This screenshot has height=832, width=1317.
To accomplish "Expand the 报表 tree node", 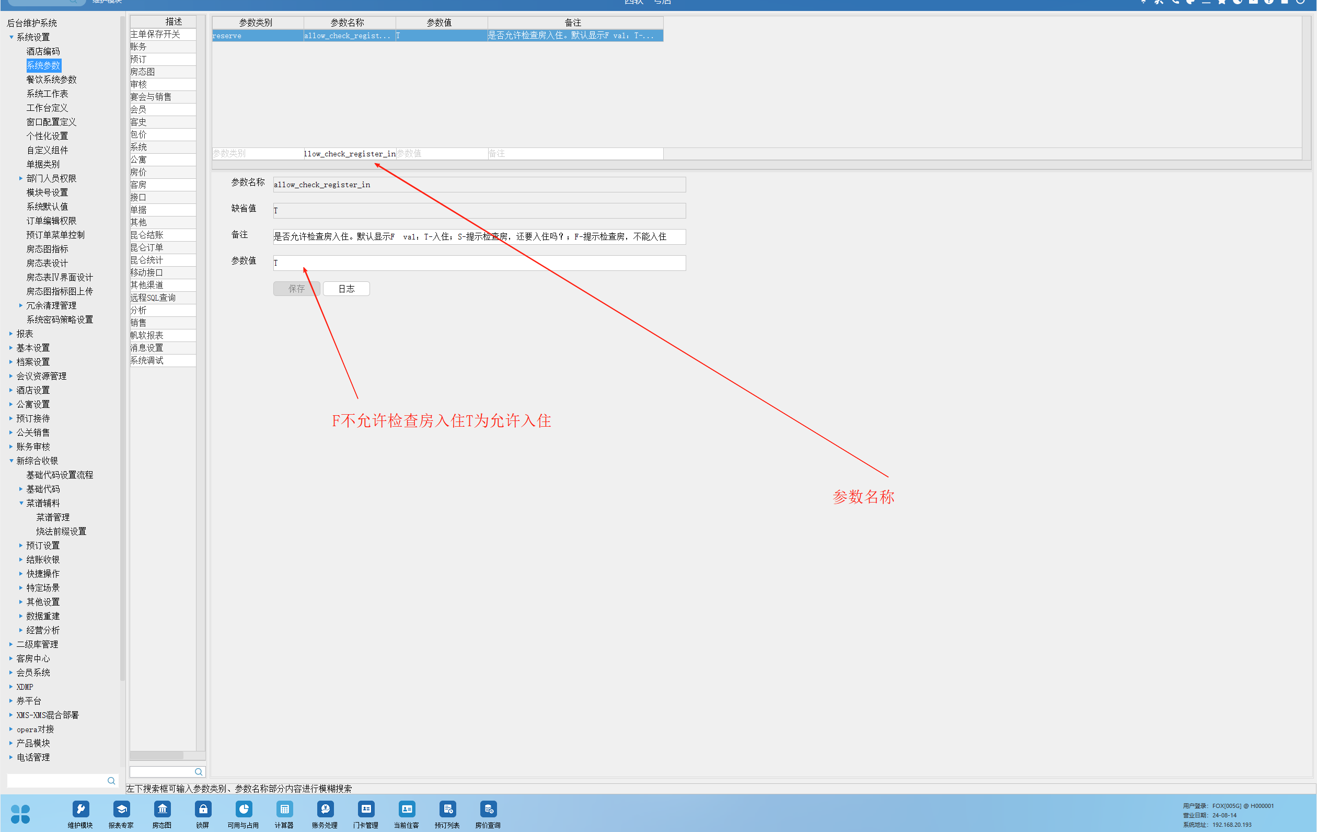I will (11, 334).
